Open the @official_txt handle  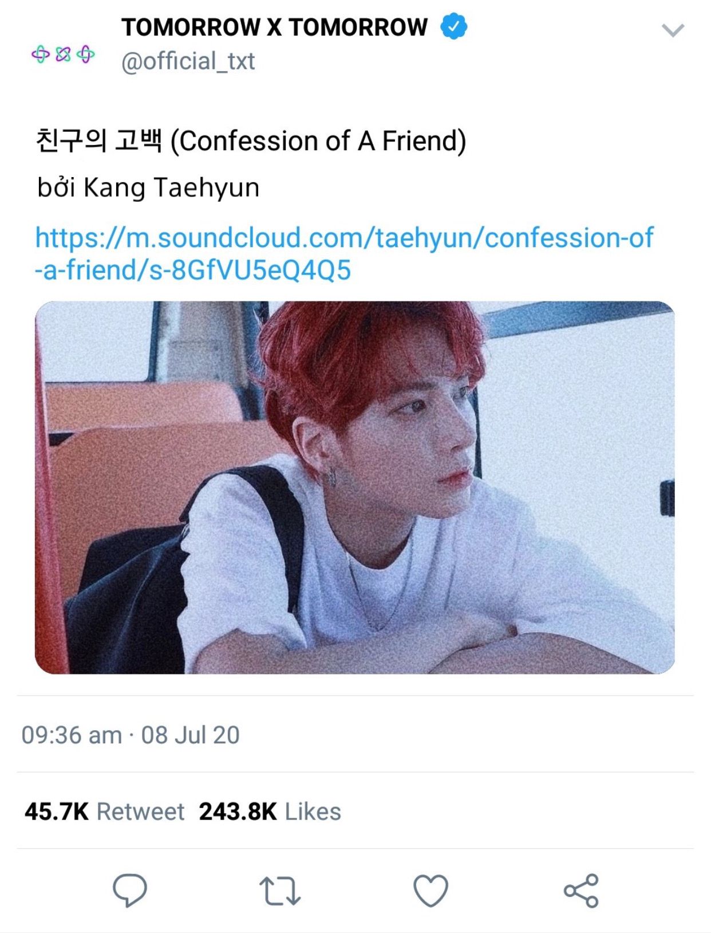tap(188, 61)
